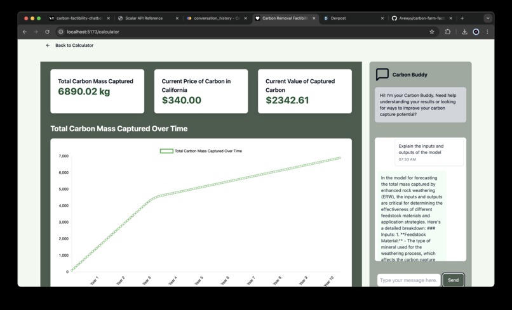The width and height of the screenshot is (512, 310).
Task: Click the ERW model response message
Action: click(412, 216)
